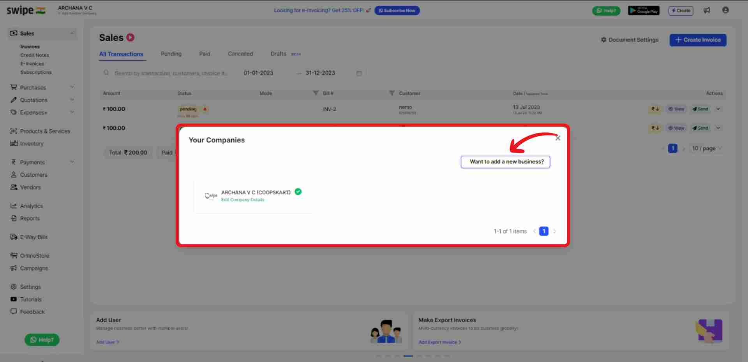Click the Subscribe Now button

[397, 11]
